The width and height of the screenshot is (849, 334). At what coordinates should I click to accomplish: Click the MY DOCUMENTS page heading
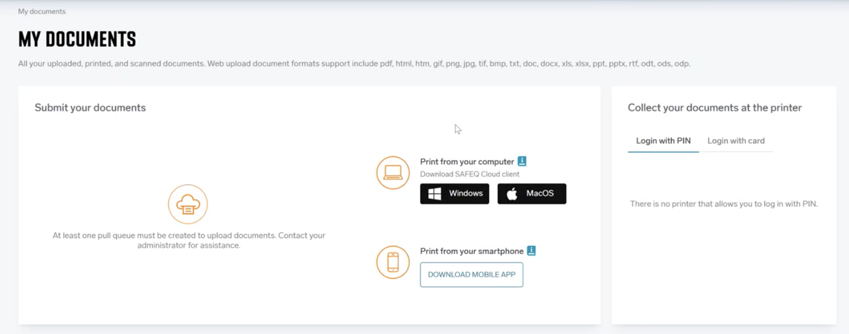click(x=77, y=39)
